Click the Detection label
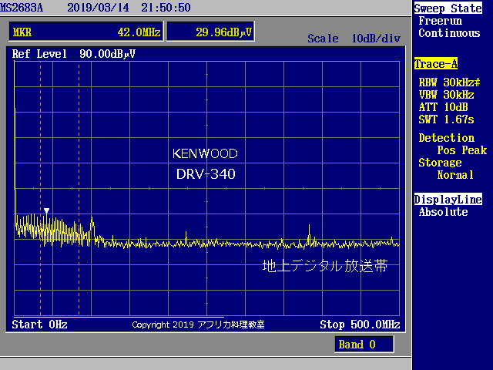Viewport: 493px width, 370px height. coord(447,138)
